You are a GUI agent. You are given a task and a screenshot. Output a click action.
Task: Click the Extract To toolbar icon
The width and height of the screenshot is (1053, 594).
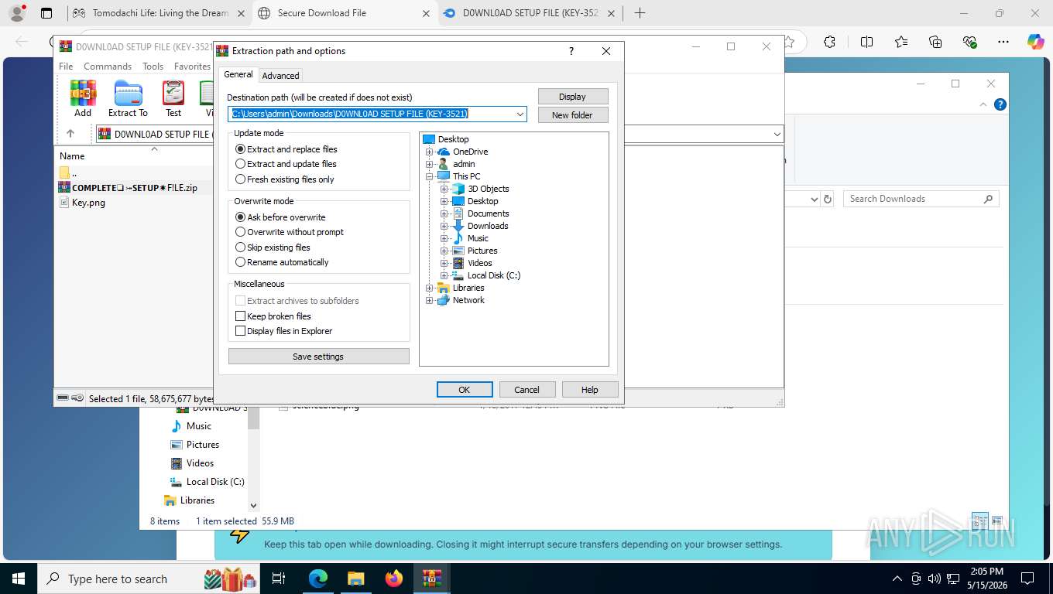pyautogui.click(x=128, y=98)
